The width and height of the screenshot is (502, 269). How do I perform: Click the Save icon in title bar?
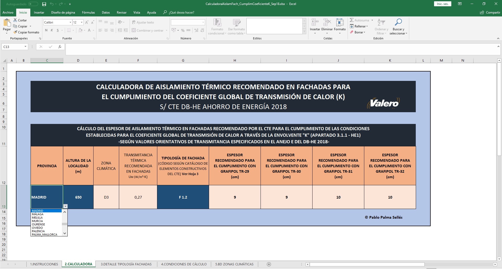tap(44, 4)
